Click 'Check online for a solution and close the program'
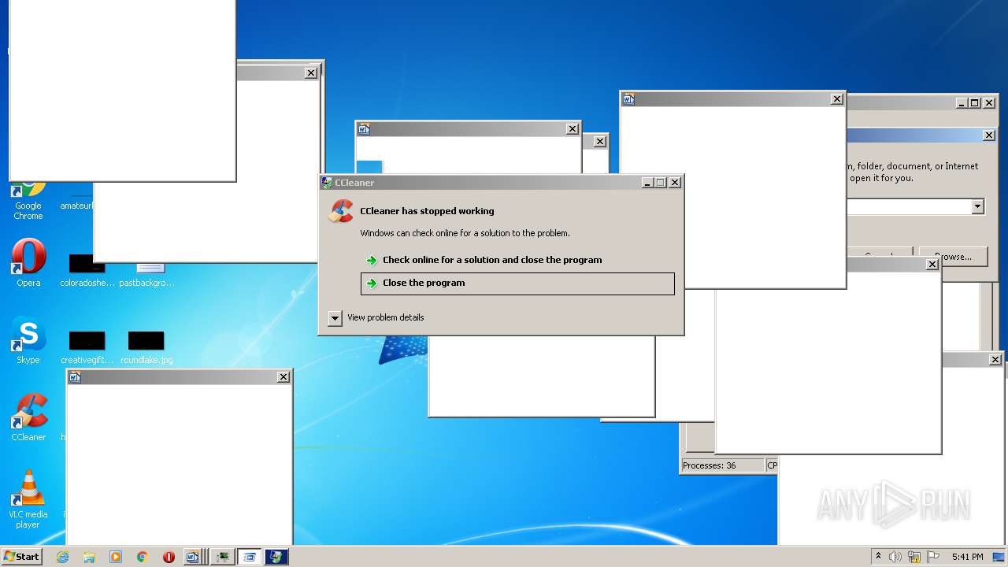This screenshot has height=567, width=1008. (492, 260)
